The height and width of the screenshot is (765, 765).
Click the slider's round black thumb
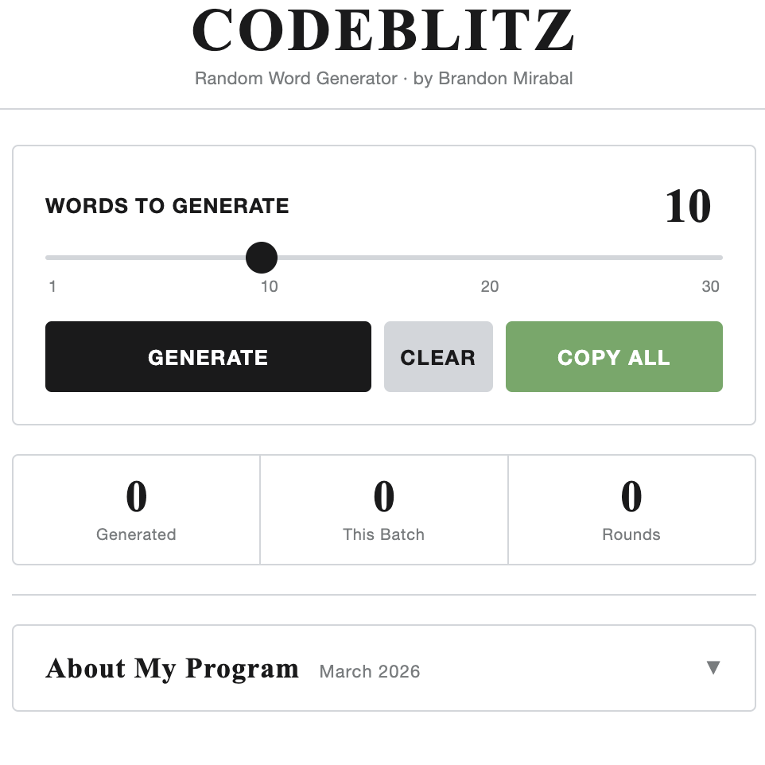pyautogui.click(x=262, y=258)
